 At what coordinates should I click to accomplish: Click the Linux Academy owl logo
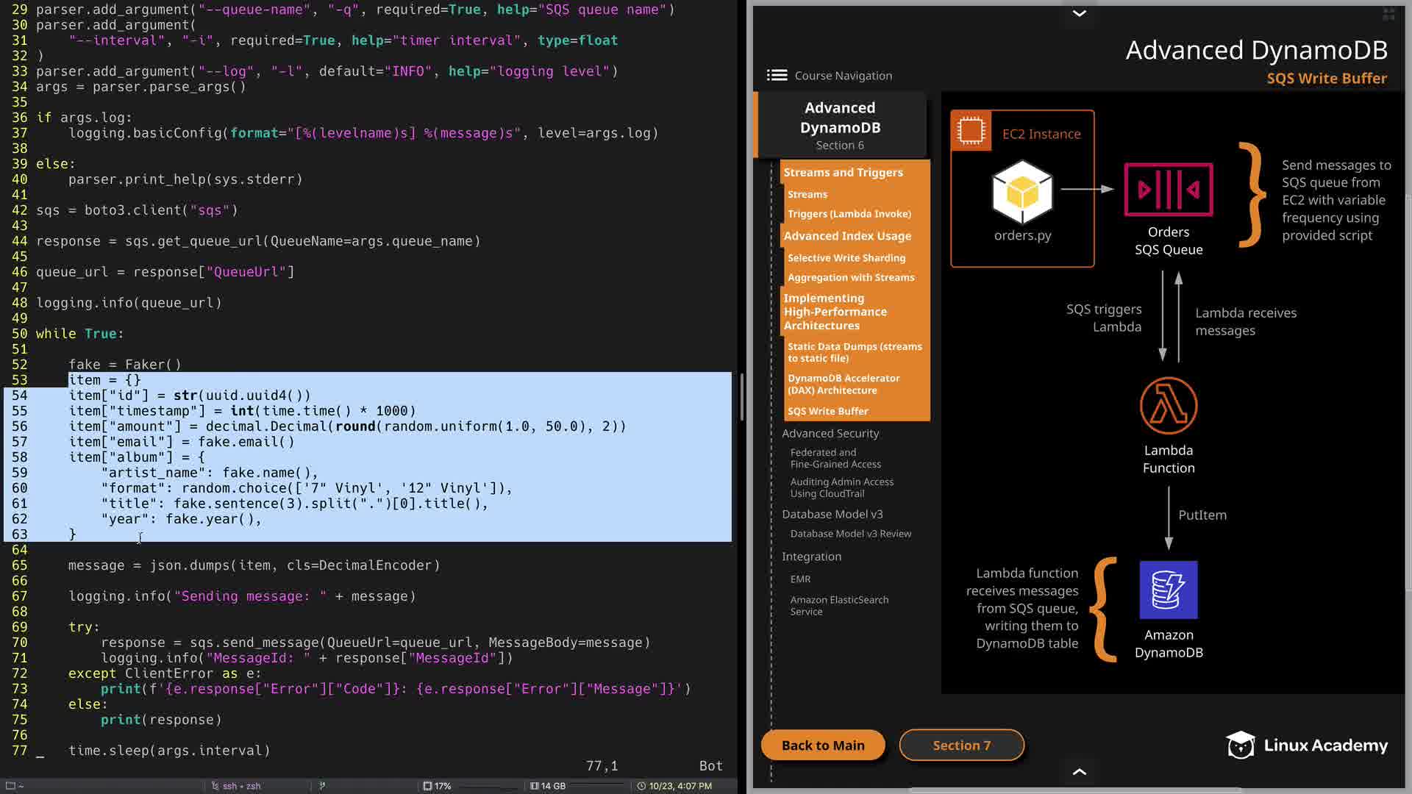[1241, 745]
